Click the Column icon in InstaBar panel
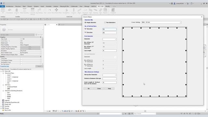This screenshot has height=117, width=208. 17,10
